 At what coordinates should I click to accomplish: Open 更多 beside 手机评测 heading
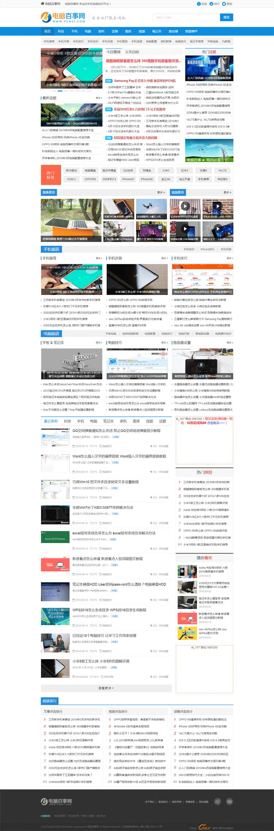tap(164, 258)
